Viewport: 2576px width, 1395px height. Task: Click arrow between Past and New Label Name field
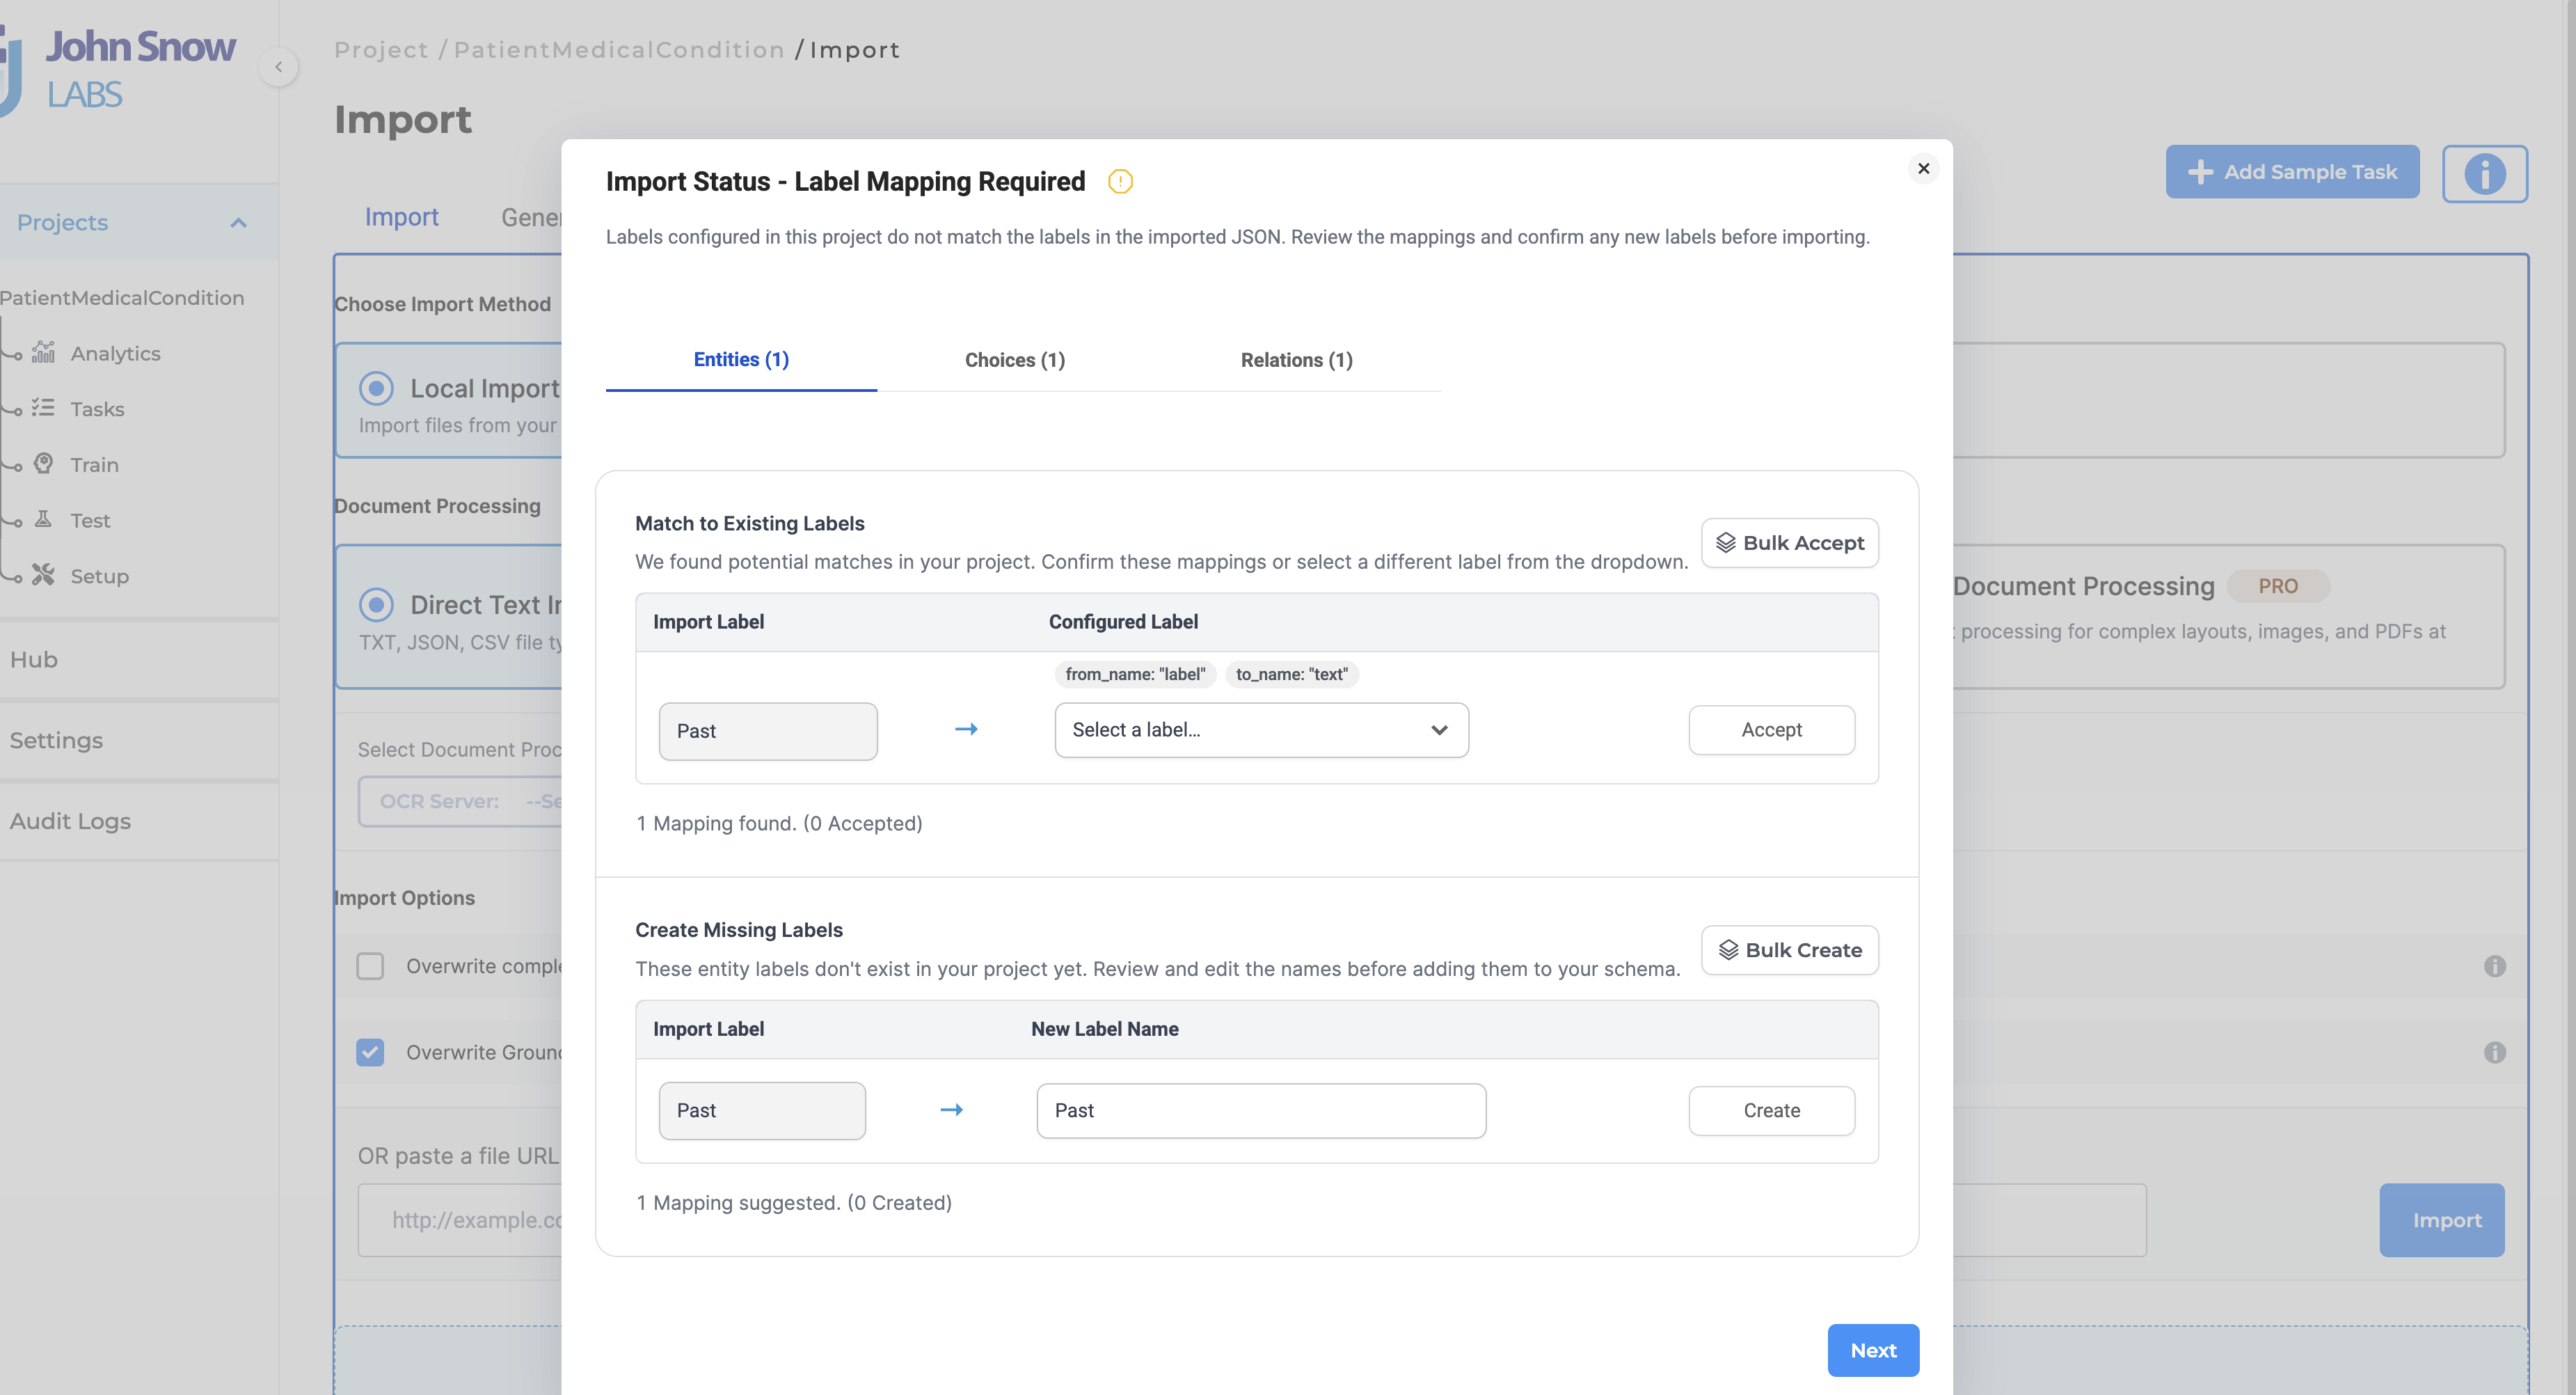[951, 1109]
